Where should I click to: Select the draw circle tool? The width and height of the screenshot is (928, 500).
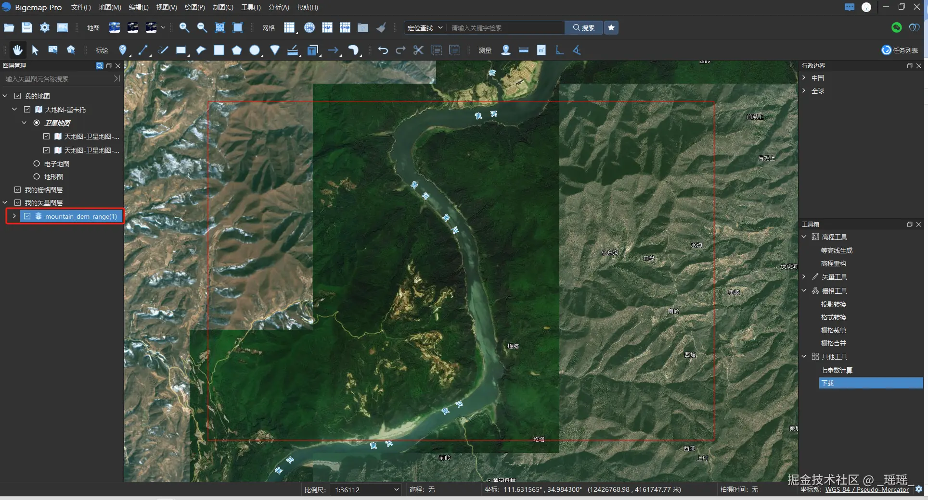coord(255,50)
